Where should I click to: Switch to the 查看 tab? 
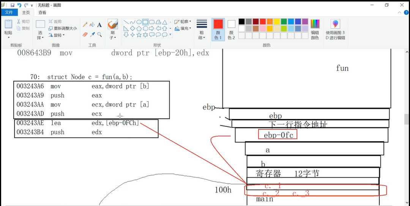pyautogui.click(x=42, y=13)
